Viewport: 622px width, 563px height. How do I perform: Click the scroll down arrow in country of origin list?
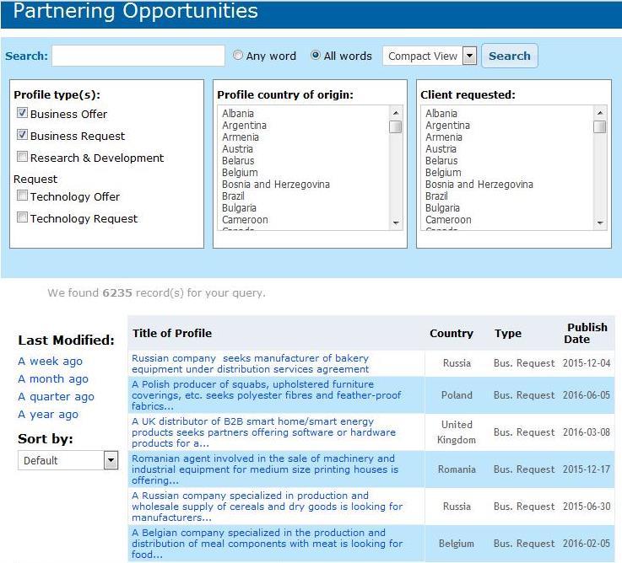[396, 223]
